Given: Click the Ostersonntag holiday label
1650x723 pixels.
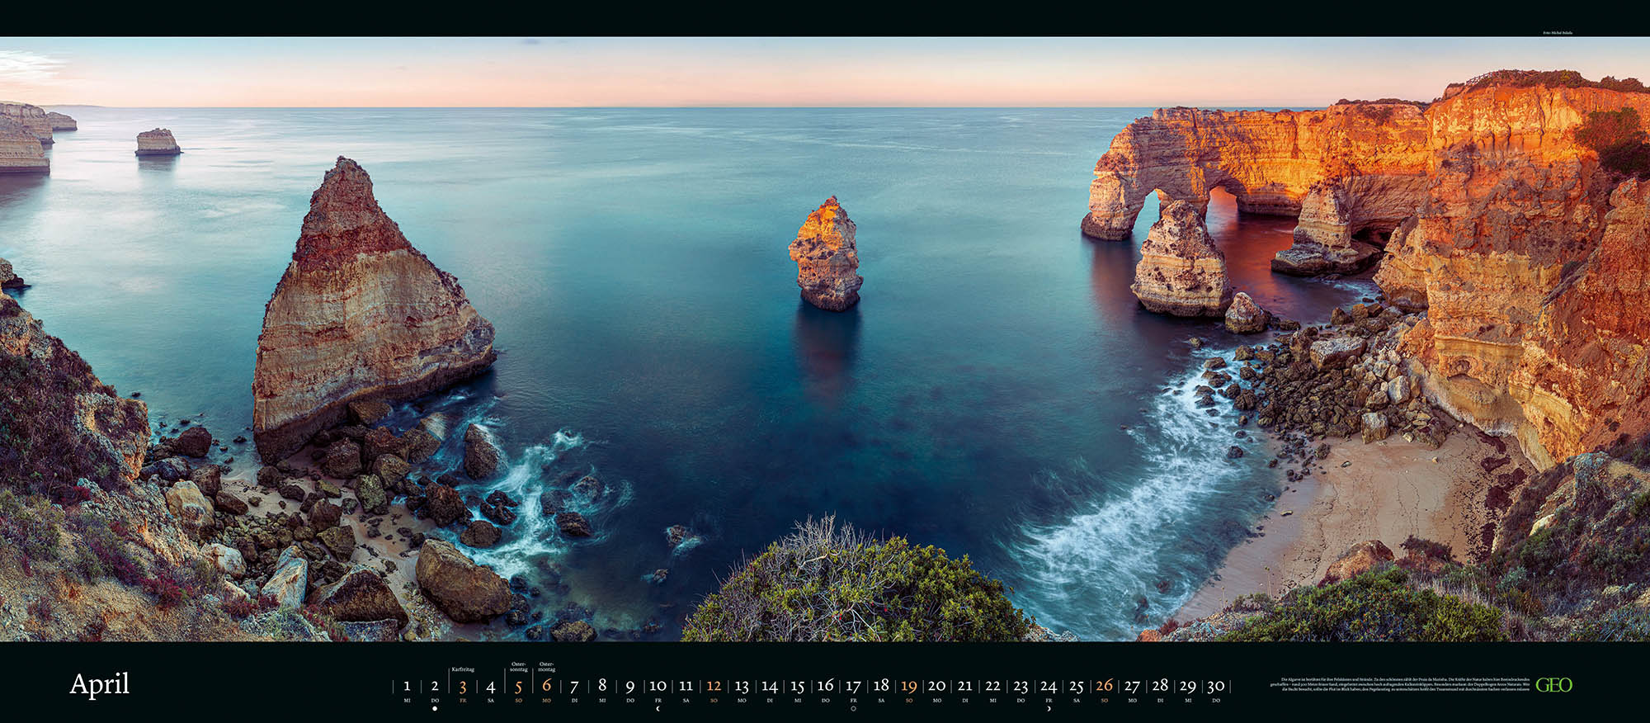Looking at the screenshot, I should [x=518, y=666].
